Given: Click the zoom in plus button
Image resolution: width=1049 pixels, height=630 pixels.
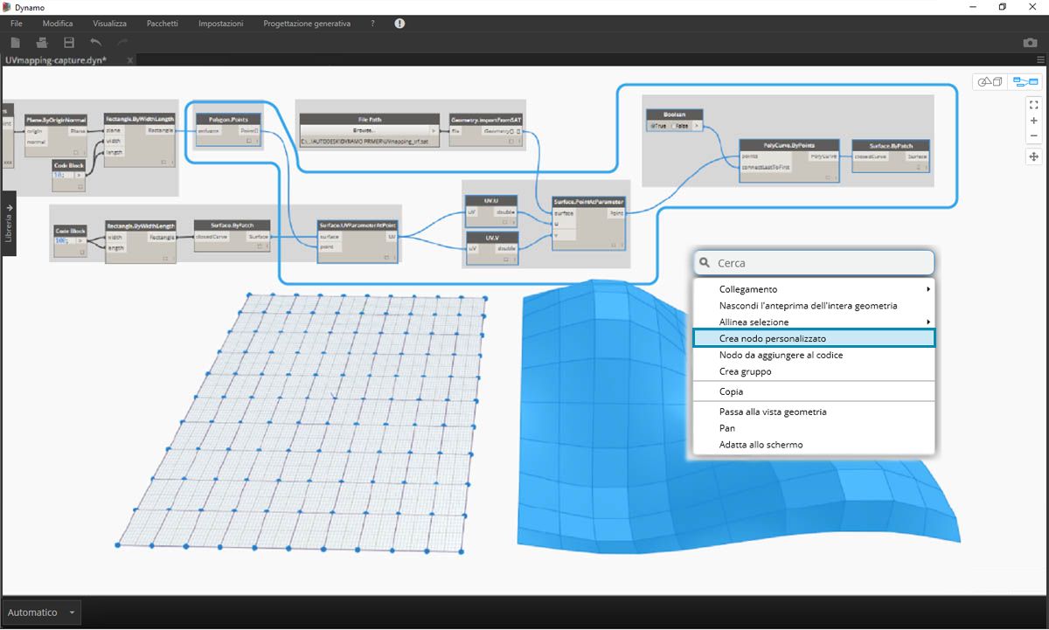Looking at the screenshot, I should pos(1033,121).
